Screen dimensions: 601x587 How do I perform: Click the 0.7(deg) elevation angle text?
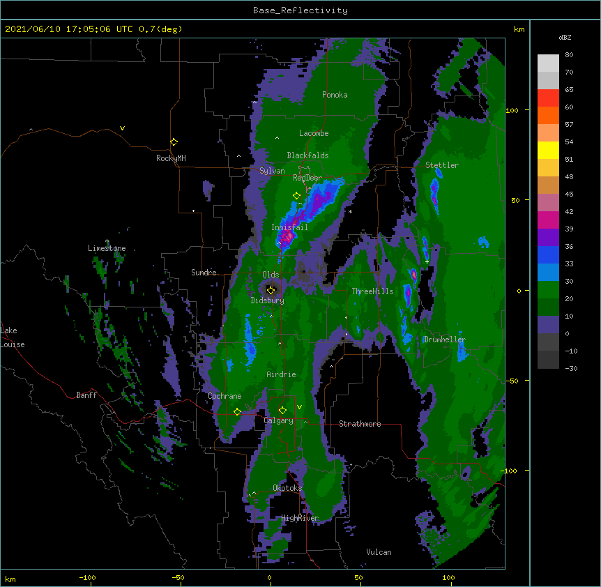160,29
